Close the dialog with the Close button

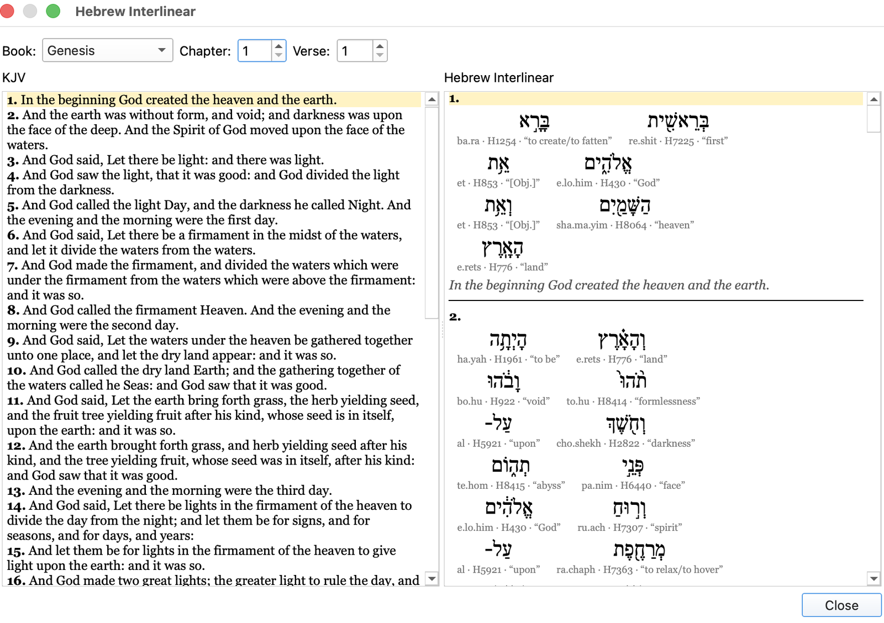pos(841,605)
